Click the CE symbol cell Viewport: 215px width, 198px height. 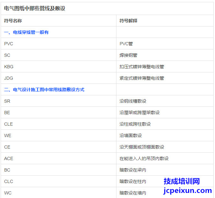click(7, 147)
